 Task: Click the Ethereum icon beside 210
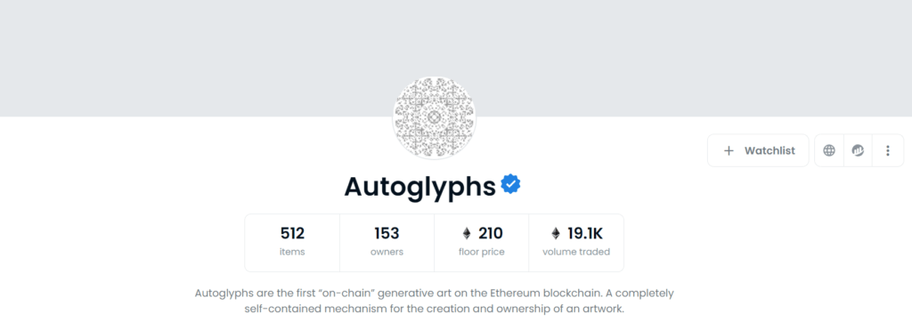tap(467, 234)
